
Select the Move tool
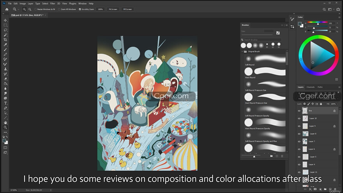[x=5, y=20]
